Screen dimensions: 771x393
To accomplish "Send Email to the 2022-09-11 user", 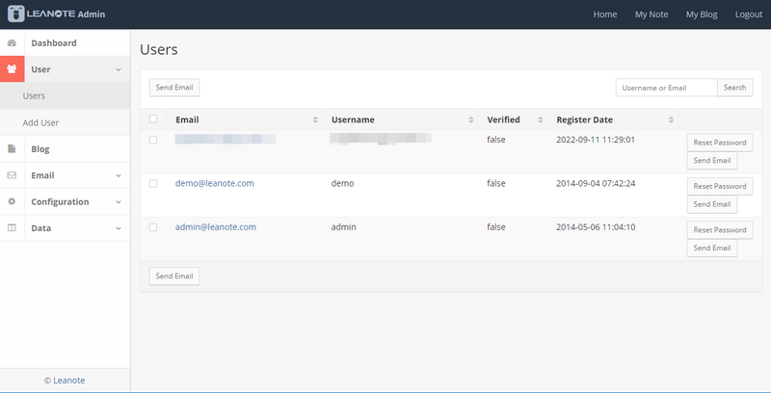I will click(712, 160).
